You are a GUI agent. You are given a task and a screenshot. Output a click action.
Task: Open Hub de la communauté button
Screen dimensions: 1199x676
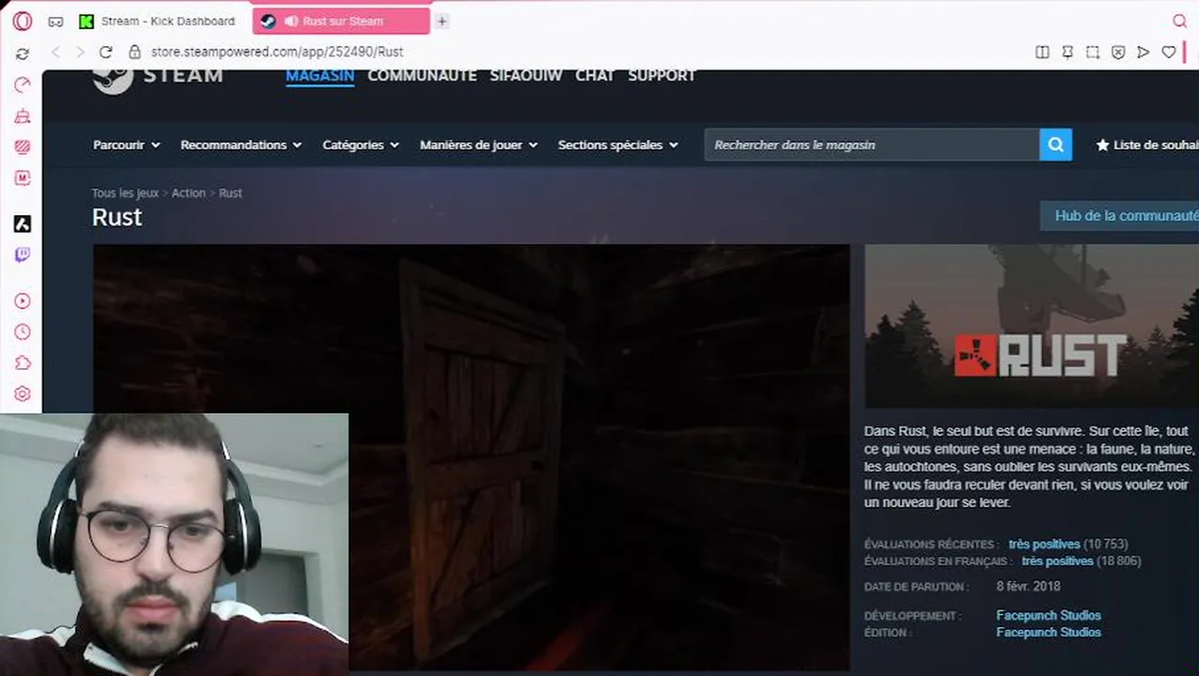click(x=1119, y=215)
